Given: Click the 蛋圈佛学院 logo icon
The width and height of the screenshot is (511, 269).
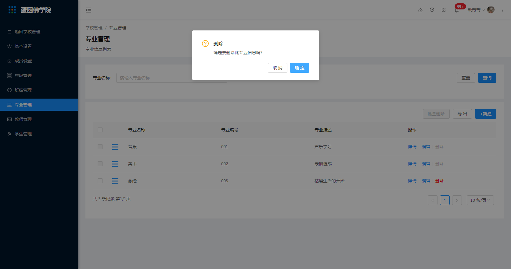Looking at the screenshot, I should pyautogui.click(x=12, y=10).
